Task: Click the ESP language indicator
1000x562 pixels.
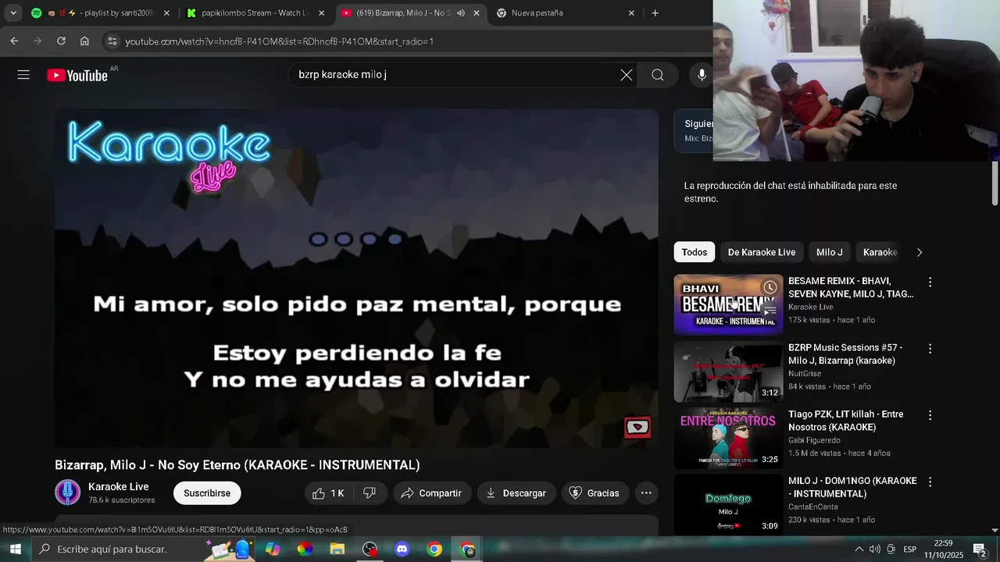Action: (909, 550)
